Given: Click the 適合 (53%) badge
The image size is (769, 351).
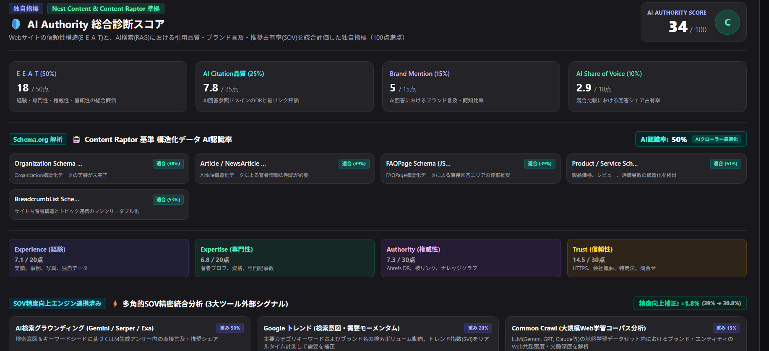Looking at the screenshot, I should coord(168,200).
